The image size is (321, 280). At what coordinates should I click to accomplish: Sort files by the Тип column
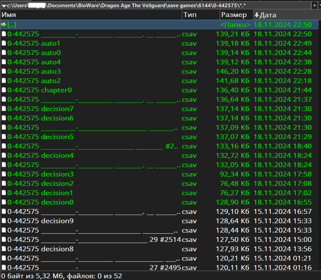click(201, 15)
